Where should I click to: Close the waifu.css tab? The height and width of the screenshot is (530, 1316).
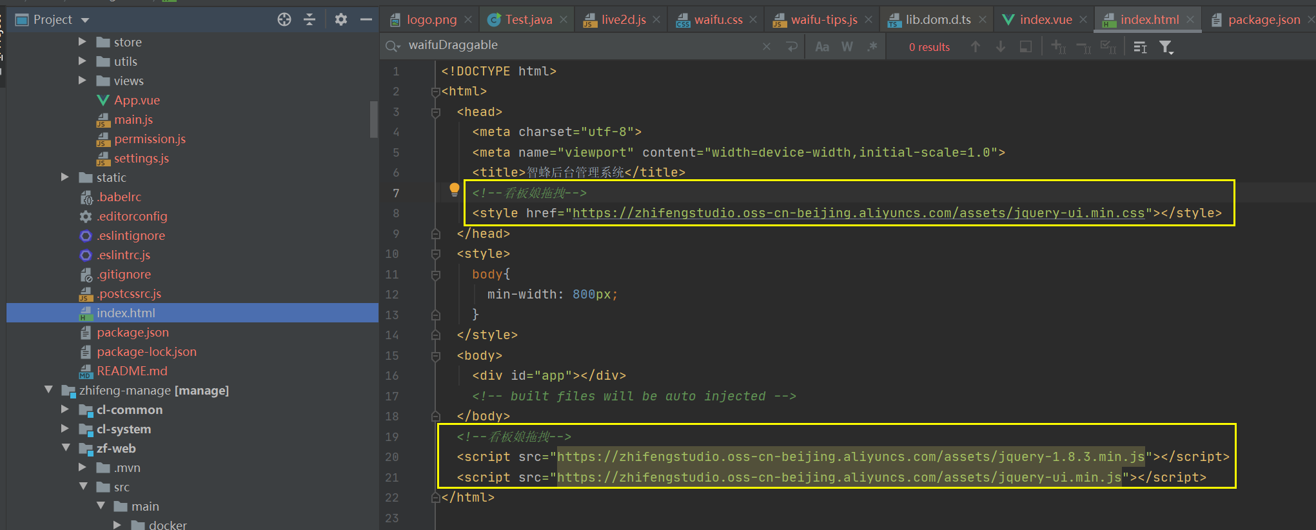pos(753,20)
